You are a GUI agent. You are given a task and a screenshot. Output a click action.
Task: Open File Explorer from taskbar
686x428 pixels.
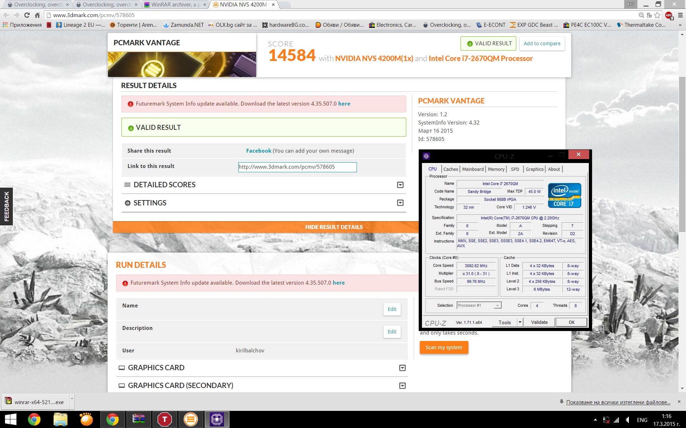60,419
